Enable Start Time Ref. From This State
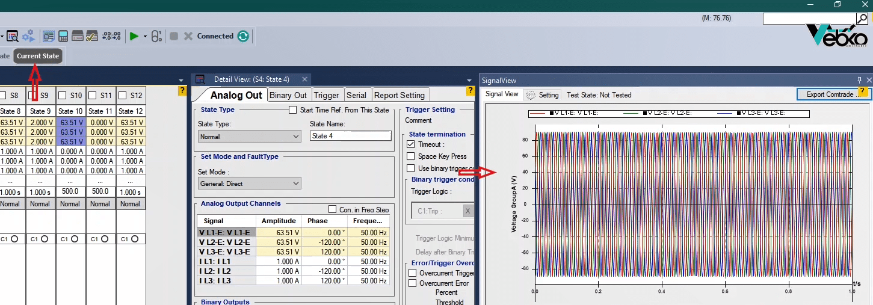 293,110
